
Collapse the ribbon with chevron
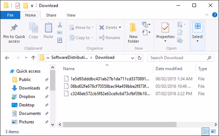tap(207, 15)
